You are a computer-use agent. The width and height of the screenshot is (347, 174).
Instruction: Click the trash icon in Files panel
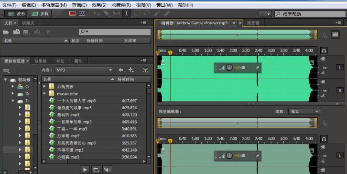(x=48, y=32)
